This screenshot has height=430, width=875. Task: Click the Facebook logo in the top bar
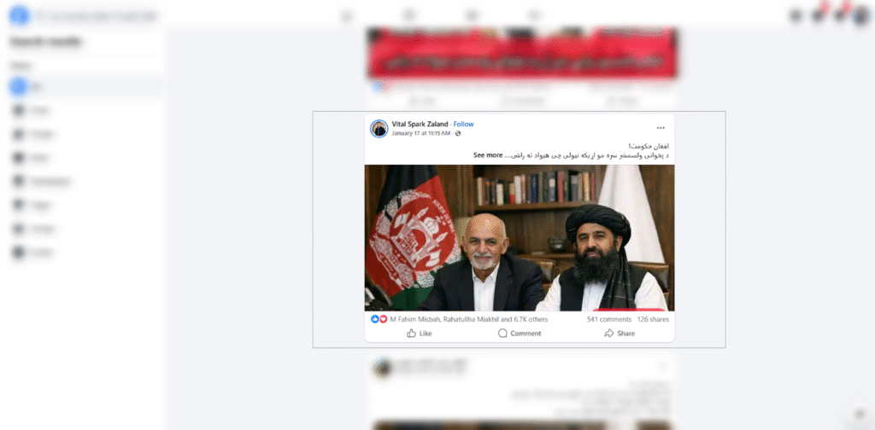click(19, 15)
